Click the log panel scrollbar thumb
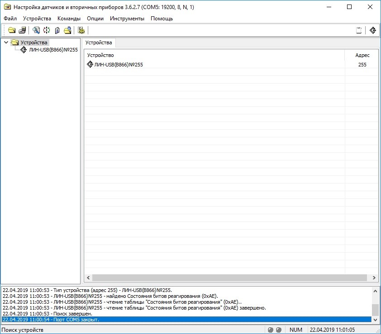 pos(375,310)
